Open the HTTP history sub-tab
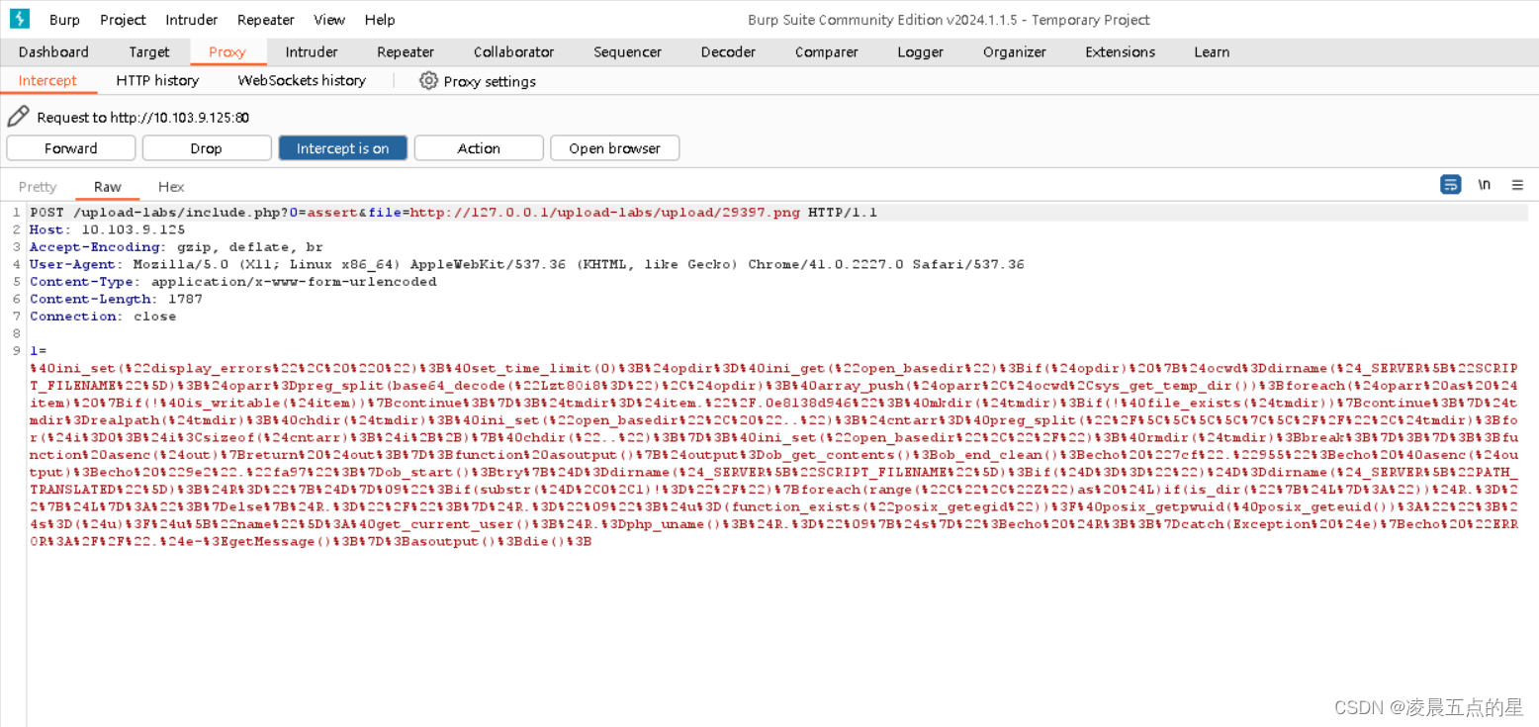The width and height of the screenshot is (1539, 727). click(x=157, y=81)
